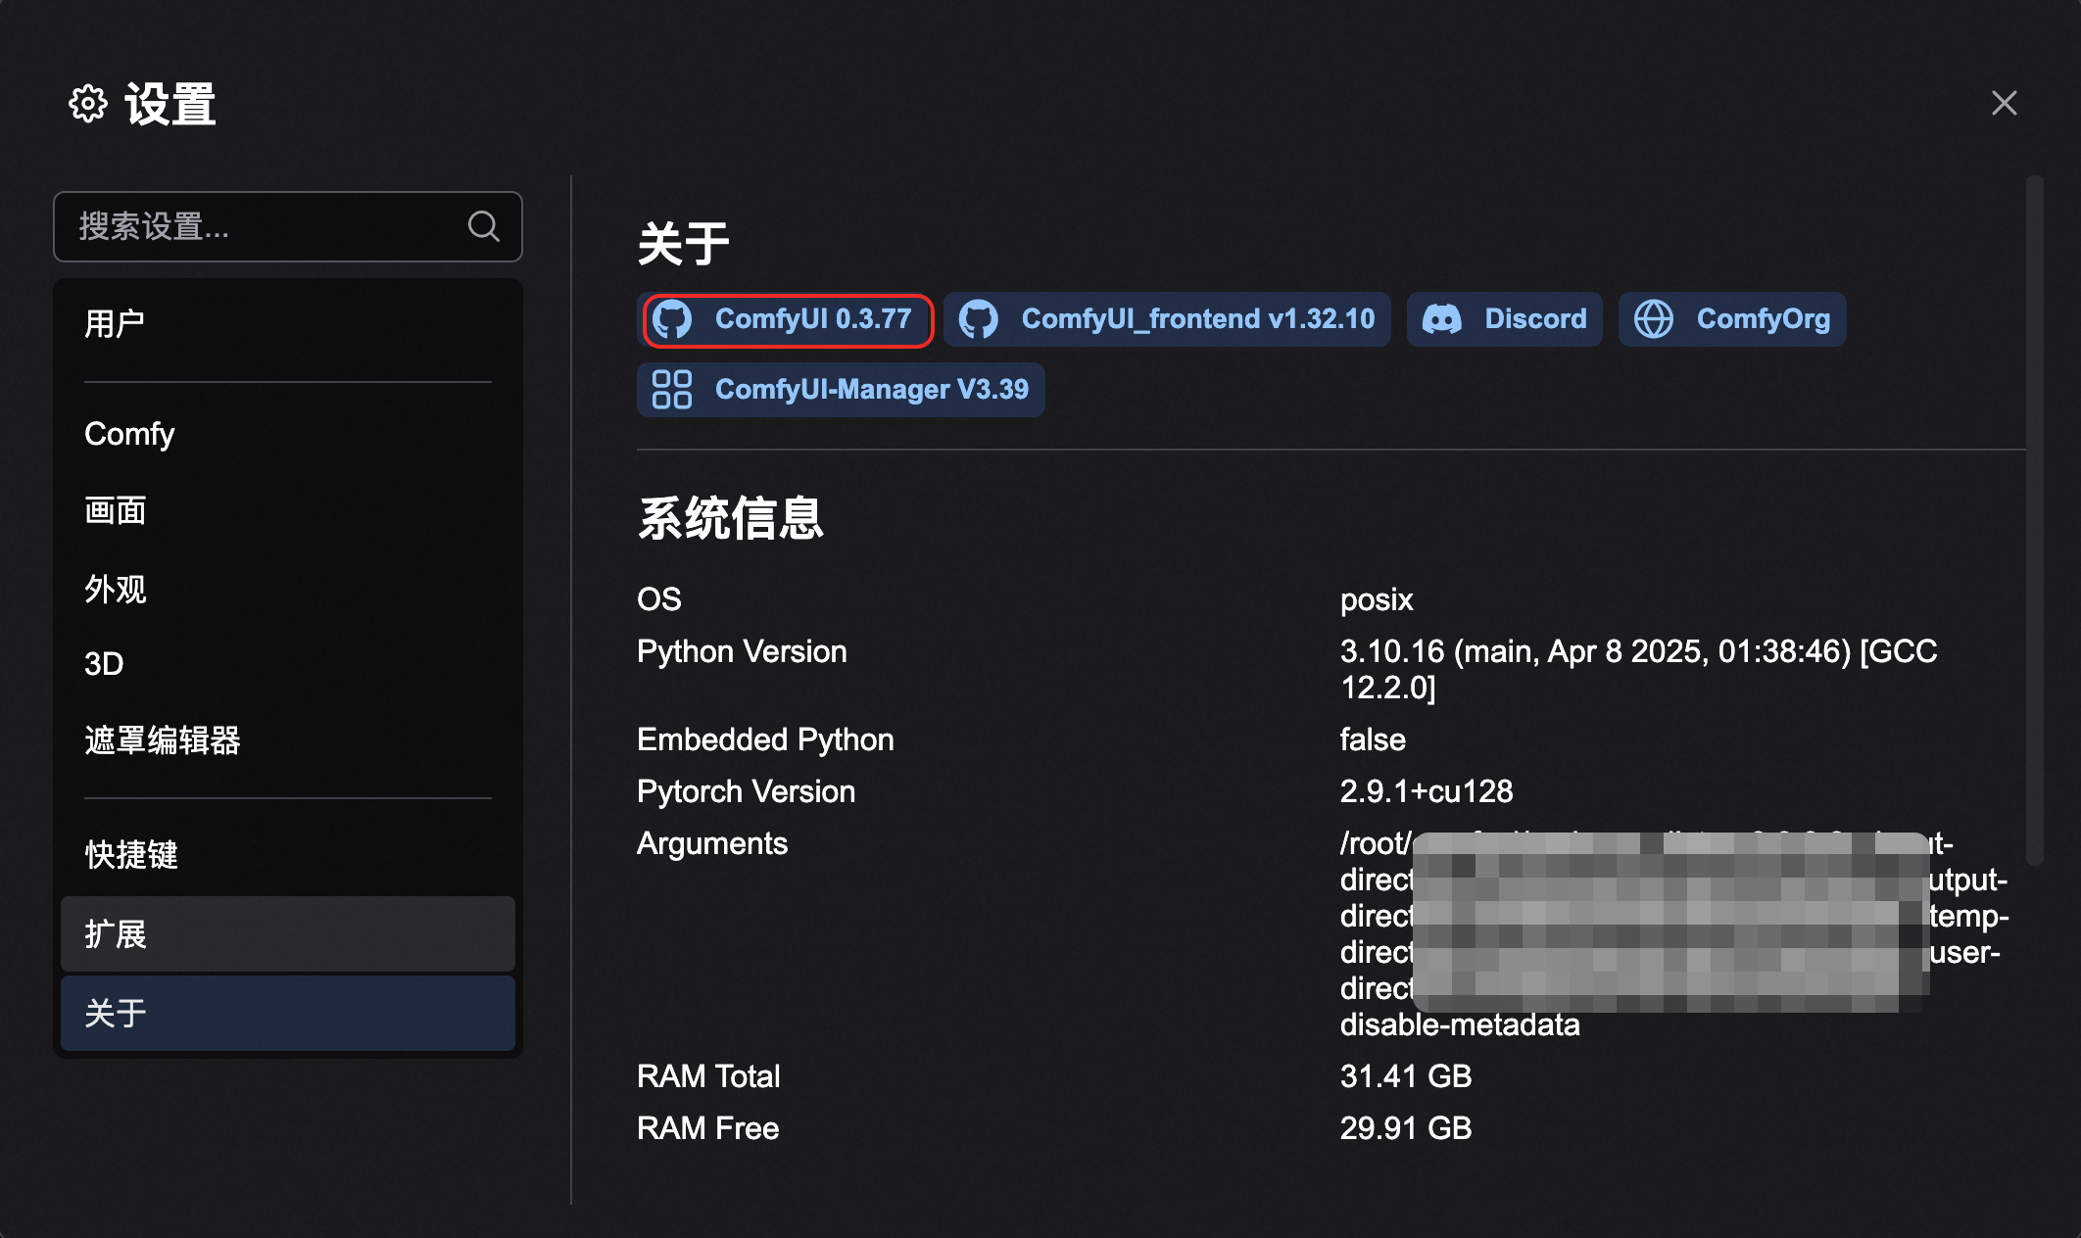Click the Discord logo icon
This screenshot has width=2081, height=1238.
click(x=1441, y=319)
